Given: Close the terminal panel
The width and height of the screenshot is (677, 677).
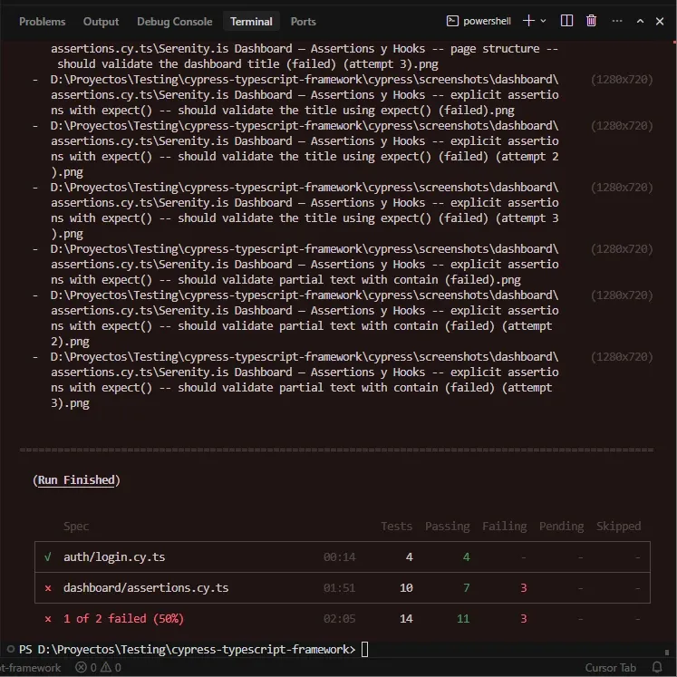Looking at the screenshot, I should pos(659,21).
